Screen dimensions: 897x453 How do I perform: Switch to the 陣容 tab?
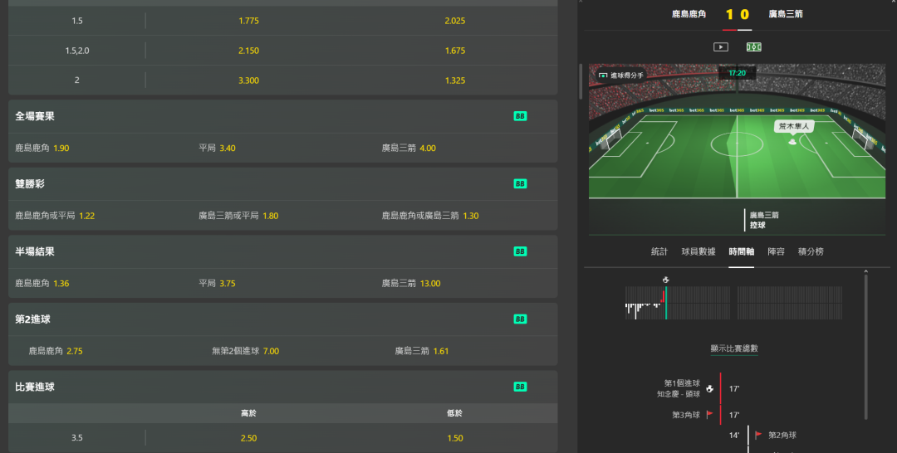coord(776,251)
